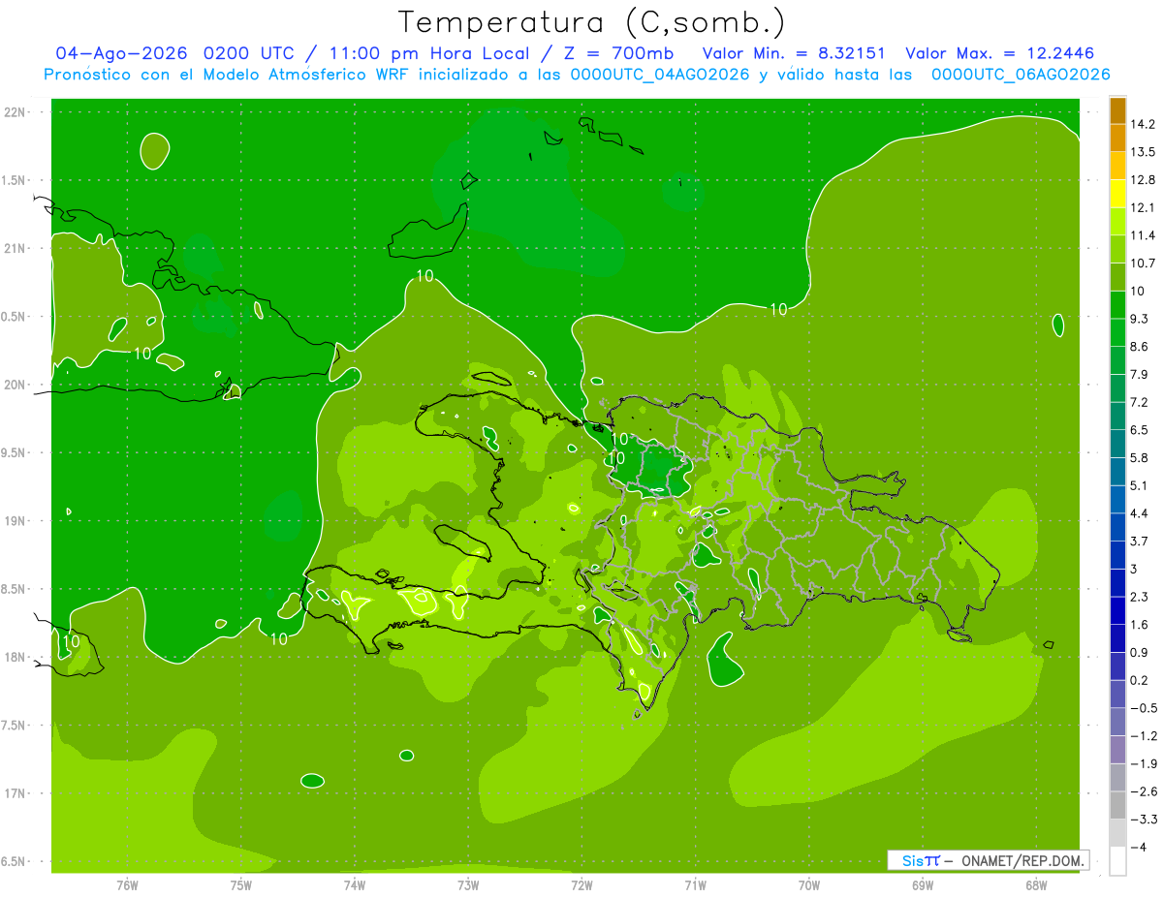The height and width of the screenshot is (898, 1163).
Task: Pick the yellow swatch between 12.8 and 12.1
Action: pos(1117,193)
